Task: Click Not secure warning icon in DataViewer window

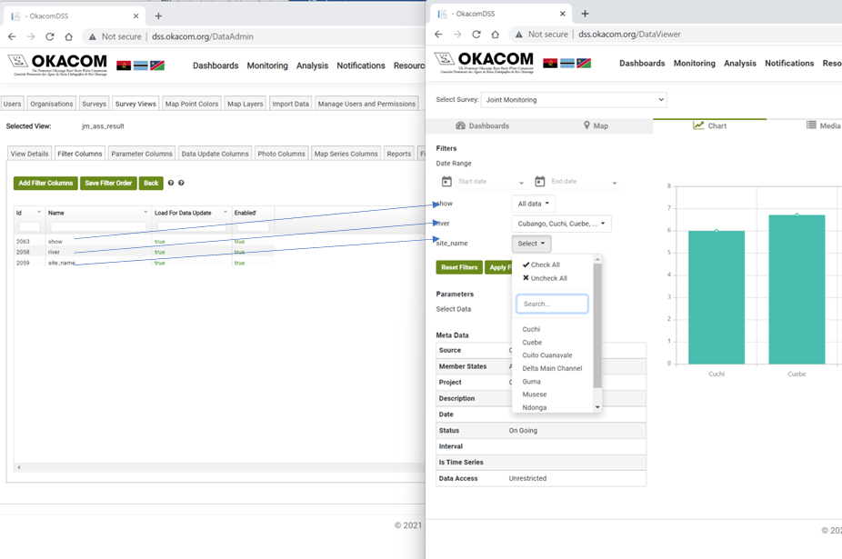Action: point(518,35)
